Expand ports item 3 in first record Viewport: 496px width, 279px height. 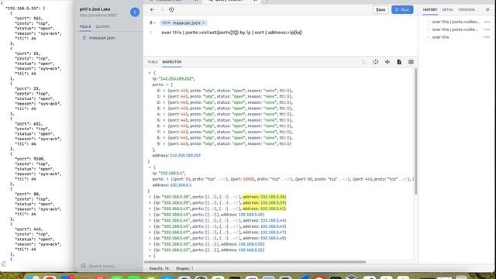coord(164,108)
